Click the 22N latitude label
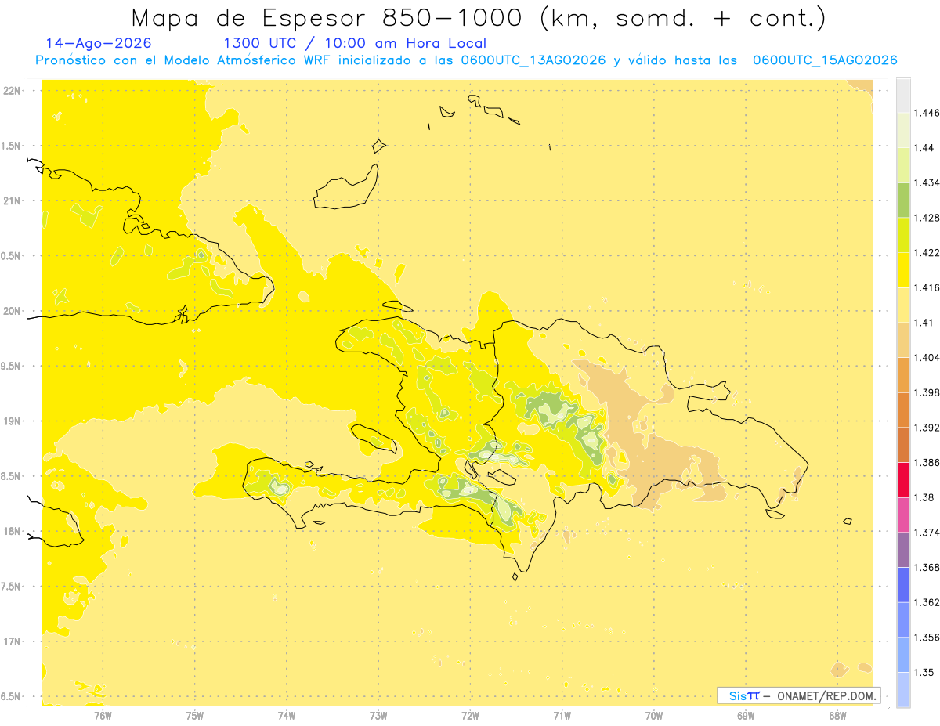 12,91
